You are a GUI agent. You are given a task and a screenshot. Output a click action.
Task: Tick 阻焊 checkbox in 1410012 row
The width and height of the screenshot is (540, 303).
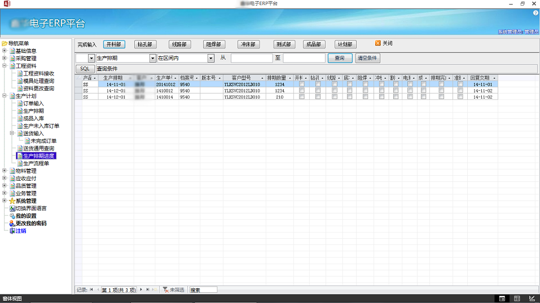click(x=366, y=91)
